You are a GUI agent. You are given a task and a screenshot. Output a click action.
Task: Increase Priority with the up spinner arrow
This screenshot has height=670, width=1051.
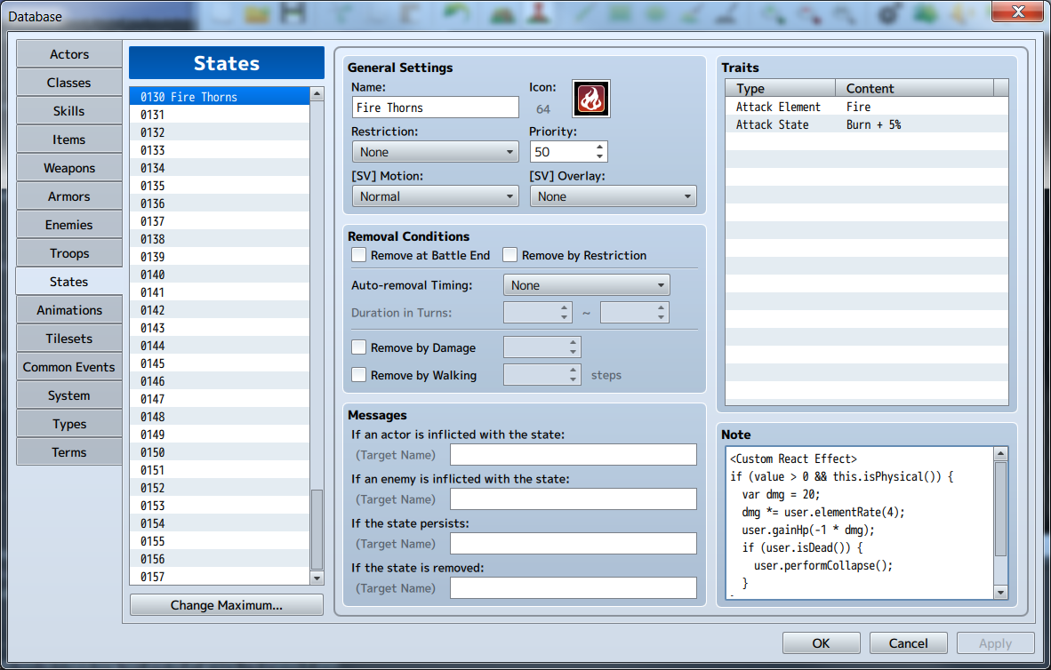coord(600,147)
